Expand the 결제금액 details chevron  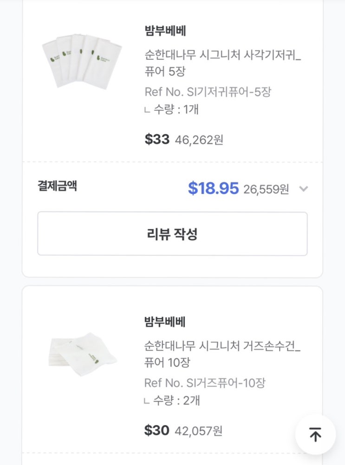click(303, 189)
